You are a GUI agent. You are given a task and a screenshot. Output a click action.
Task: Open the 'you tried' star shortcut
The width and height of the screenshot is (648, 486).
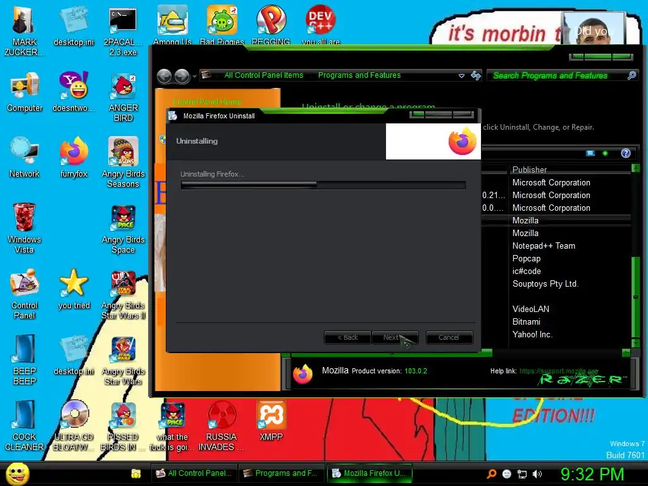click(x=73, y=289)
